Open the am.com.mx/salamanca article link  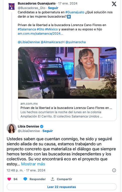point(40,34)
